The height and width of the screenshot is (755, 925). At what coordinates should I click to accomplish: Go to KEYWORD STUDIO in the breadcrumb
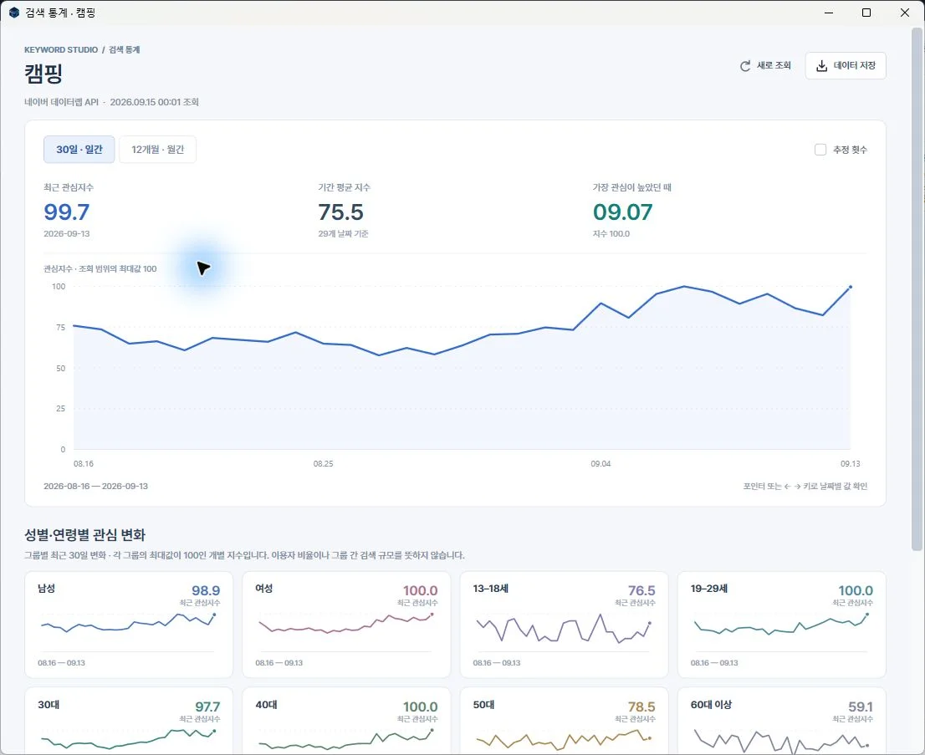[x=61, y=50]
